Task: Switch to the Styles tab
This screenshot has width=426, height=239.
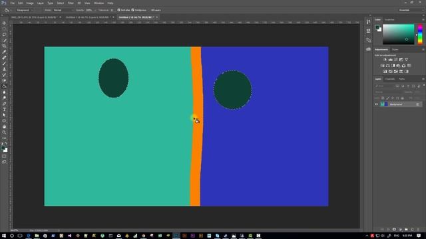Action: (x=395, y=50)
